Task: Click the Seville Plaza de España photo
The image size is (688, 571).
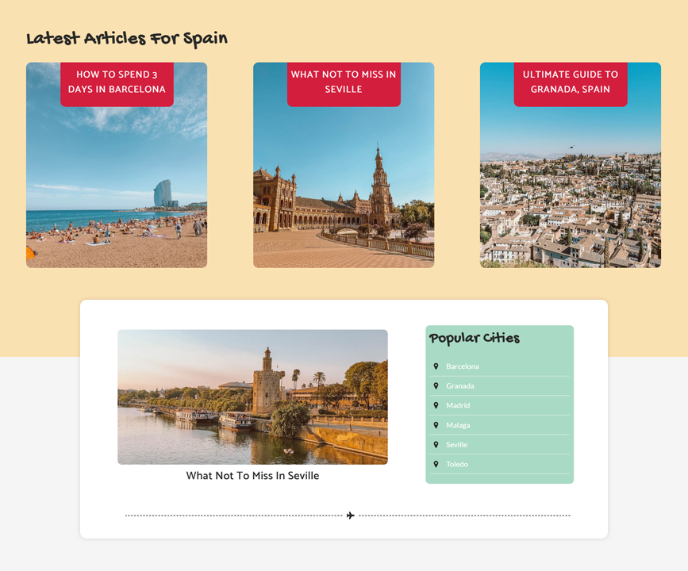Action: 344,190
